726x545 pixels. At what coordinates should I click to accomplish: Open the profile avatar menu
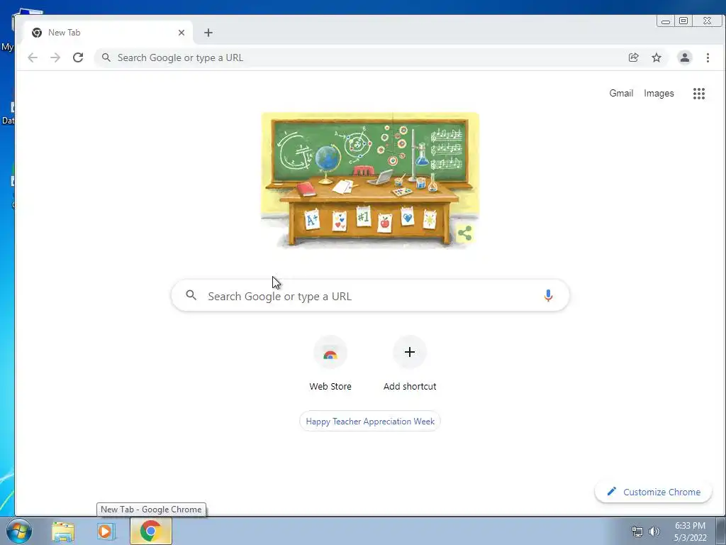684,57
